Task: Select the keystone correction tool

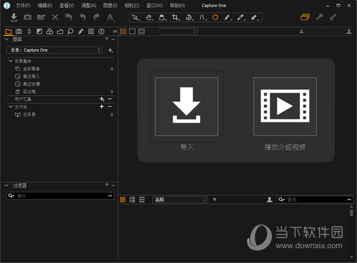Action: [x=202, y=17]
